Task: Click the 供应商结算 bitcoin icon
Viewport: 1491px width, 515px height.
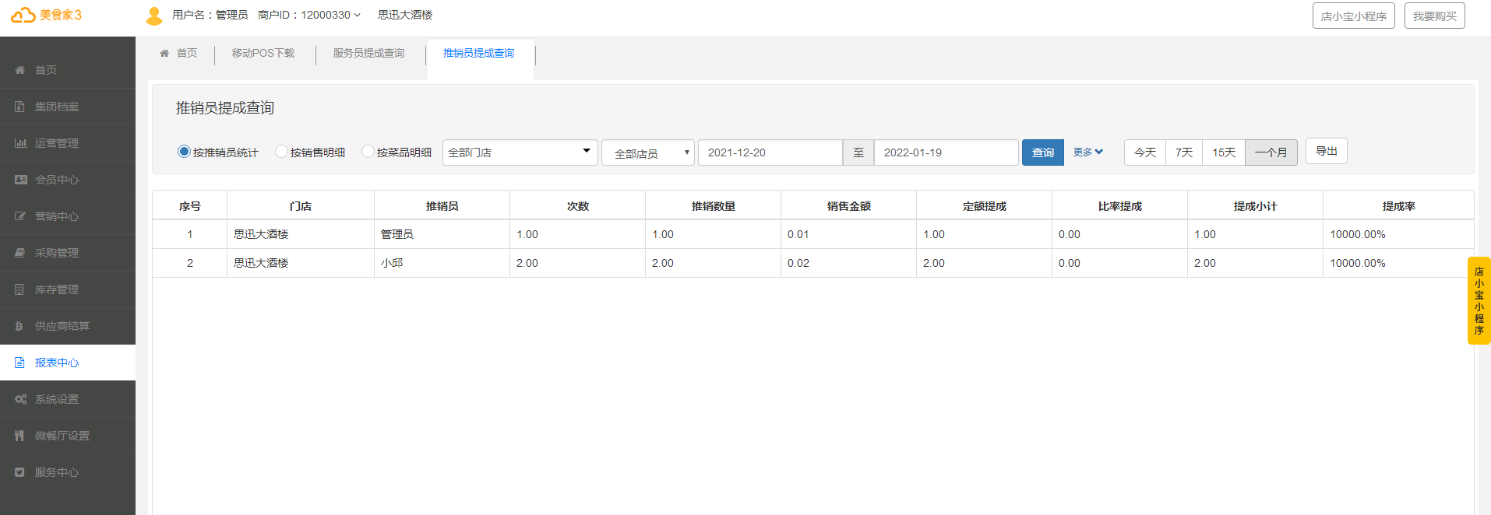Action: 19,326
